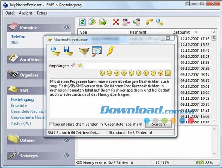Click the orange phone call icon
The height and width of the screenshot is (168, 222).
(149, 22)
